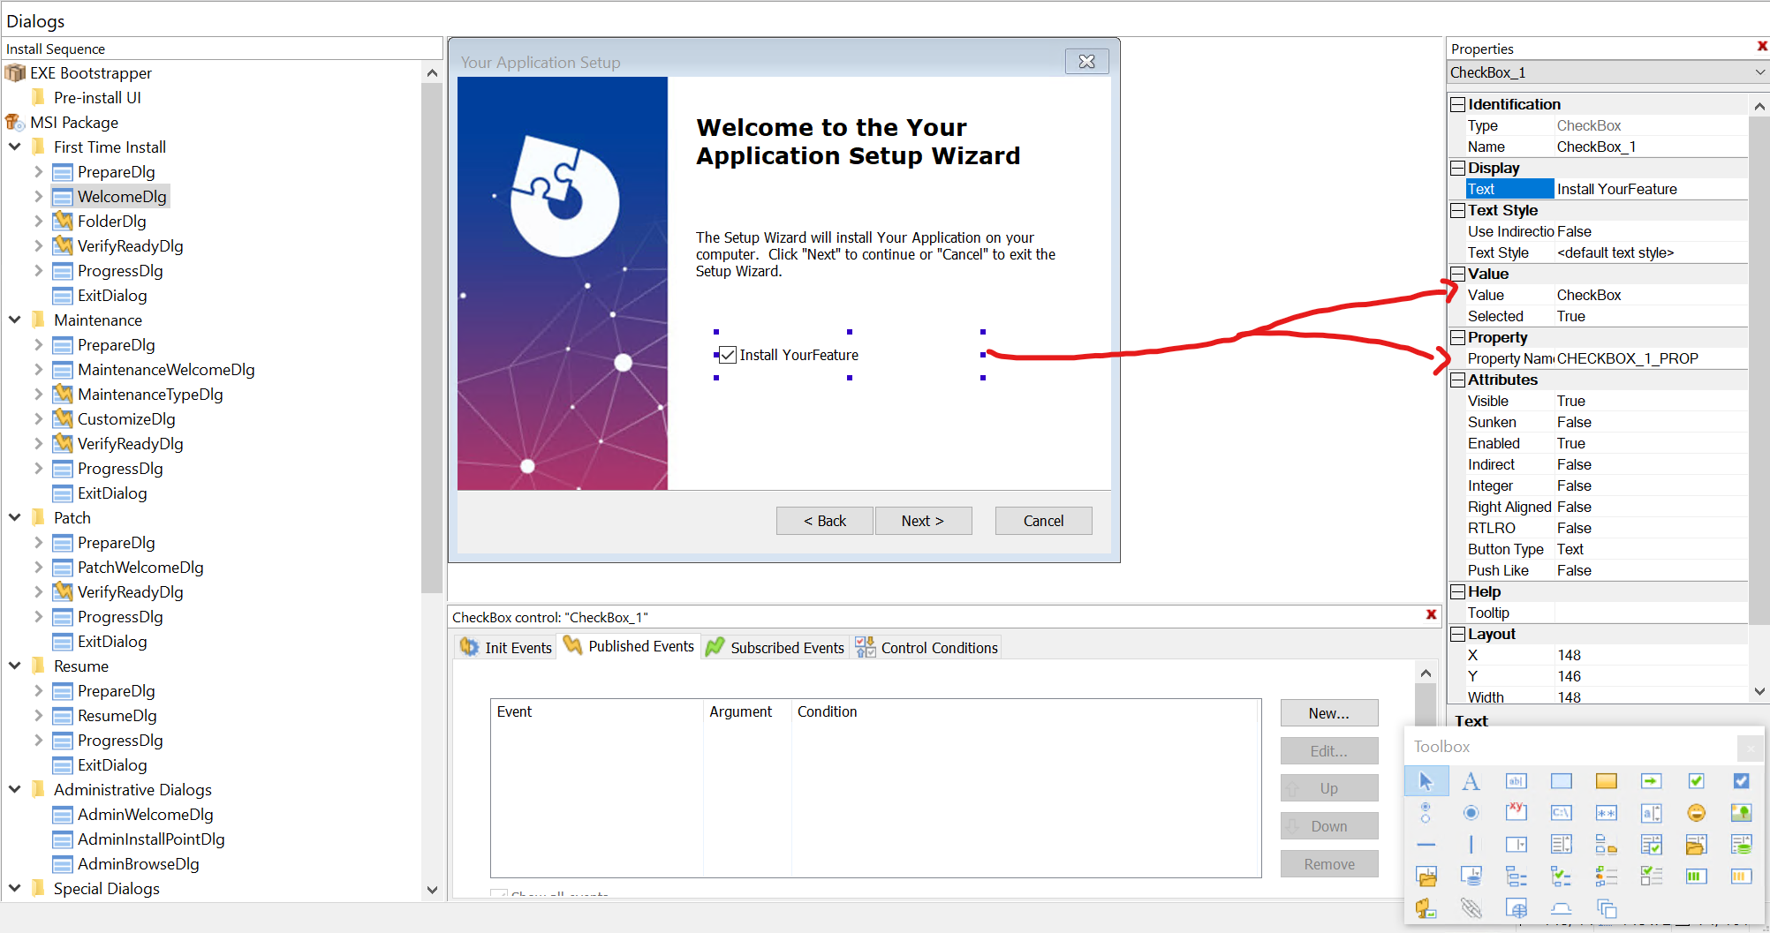Toggle the 'Install YourFeature' checkbox

coord(728,355)
